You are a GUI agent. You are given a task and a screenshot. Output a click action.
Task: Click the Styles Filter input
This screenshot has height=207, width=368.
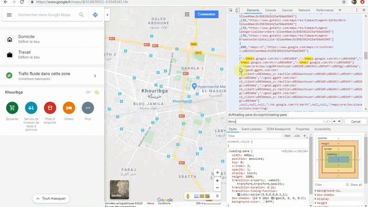[x=254, y=136]
